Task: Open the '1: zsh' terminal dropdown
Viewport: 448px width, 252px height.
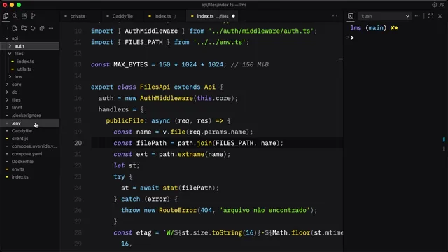Action: point(385,16)
